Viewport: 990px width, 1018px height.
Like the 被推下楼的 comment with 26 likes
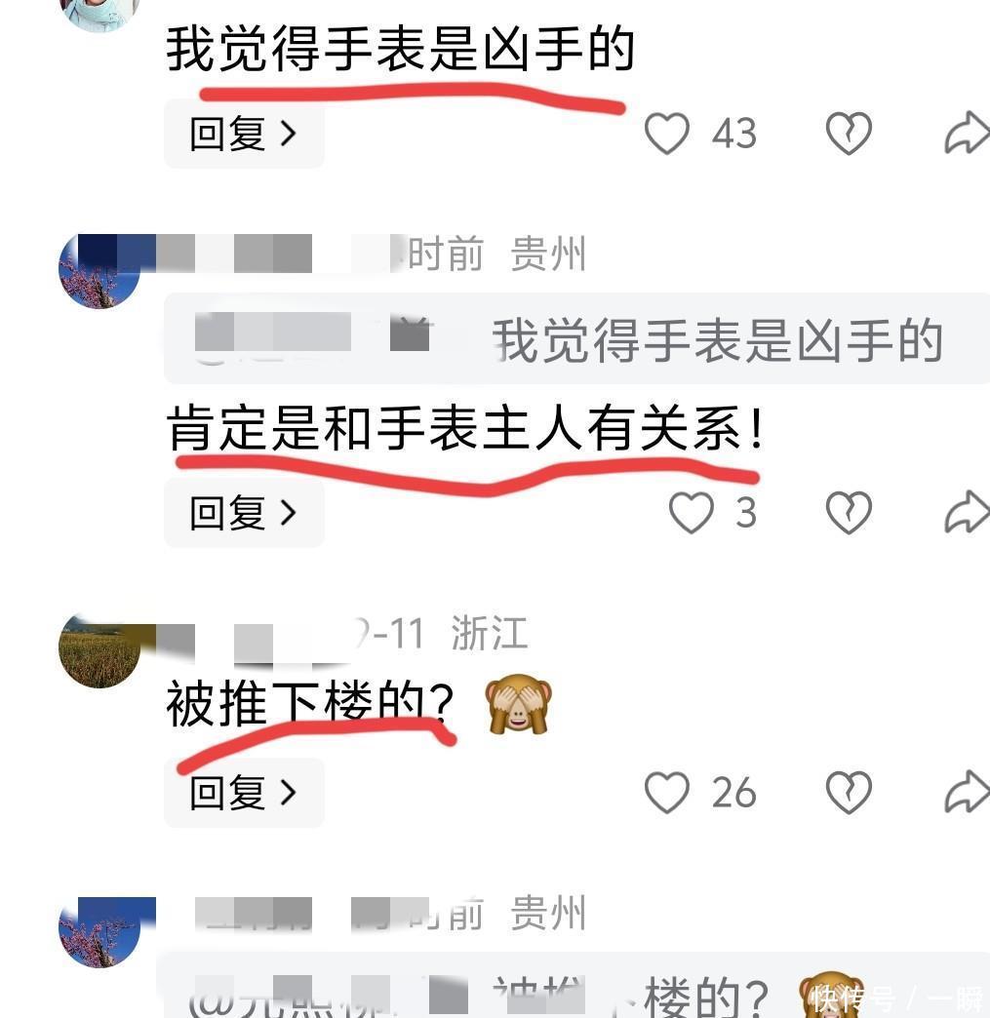(x=666, y=792)
